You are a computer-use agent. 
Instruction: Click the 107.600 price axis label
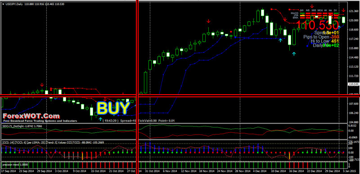354,104
